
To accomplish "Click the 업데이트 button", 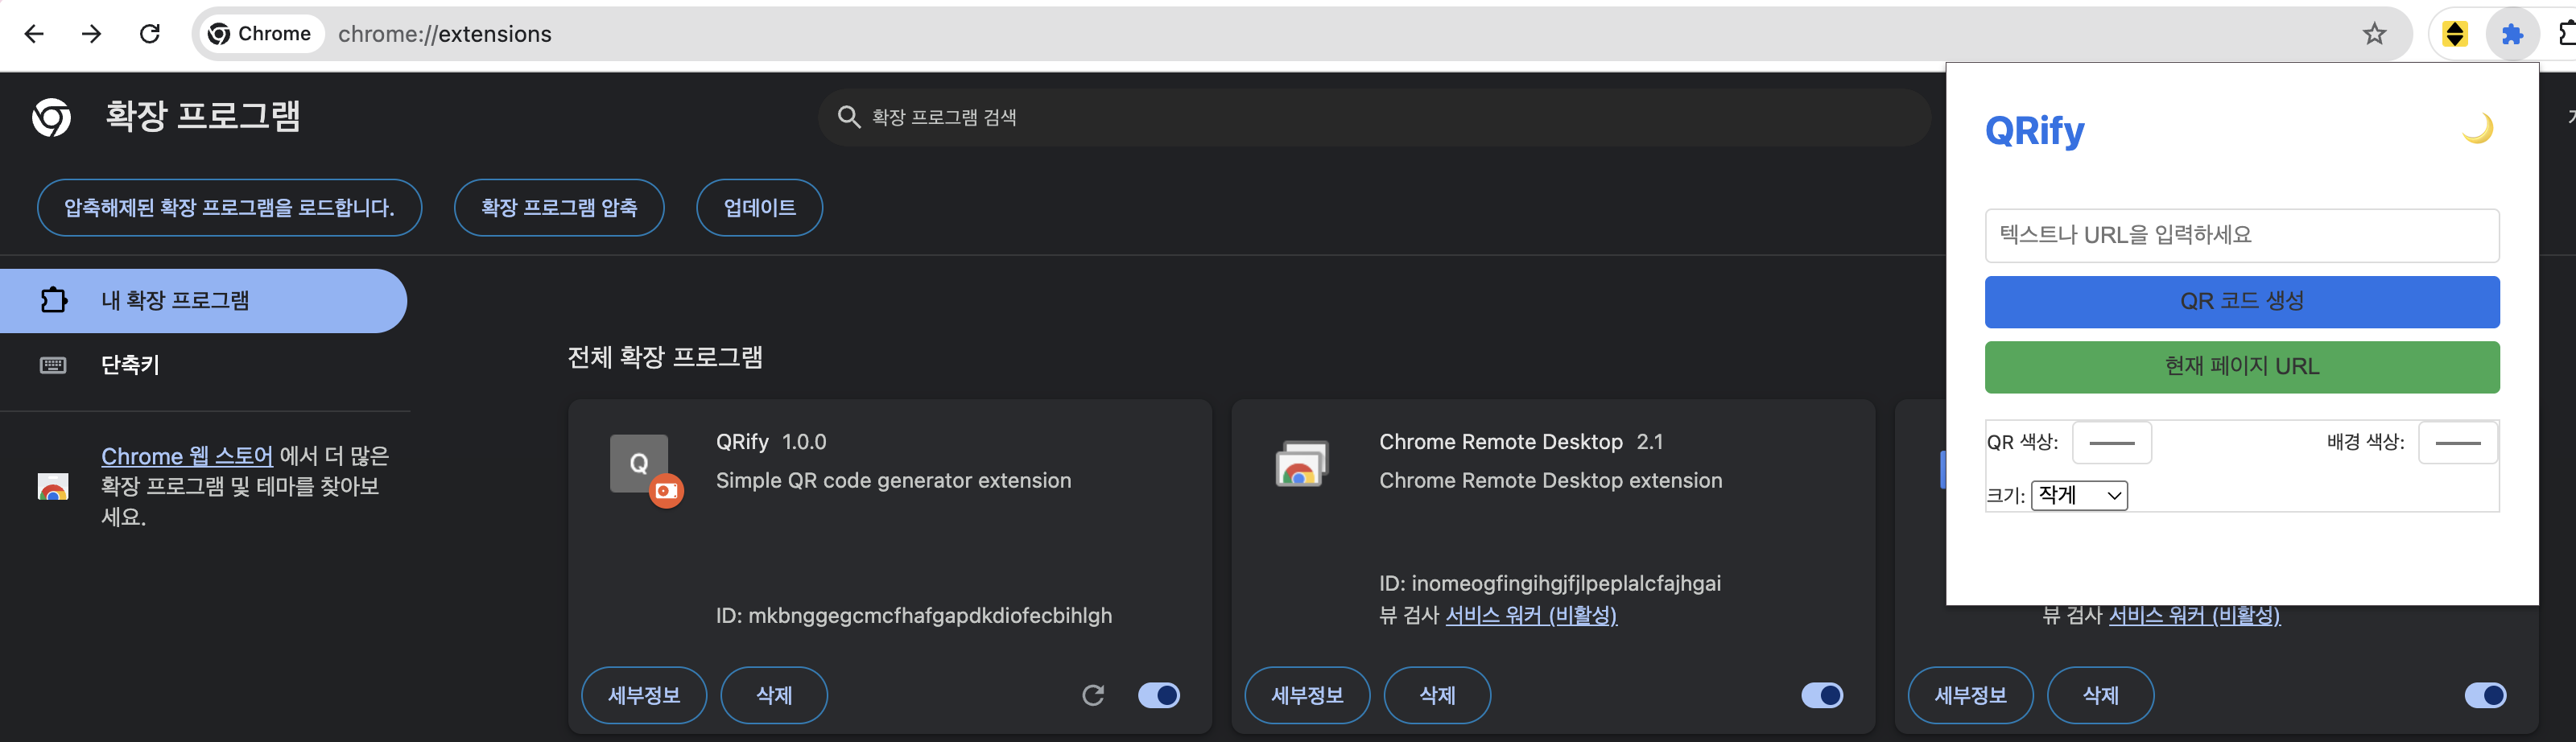I will [x=759, y=208].
